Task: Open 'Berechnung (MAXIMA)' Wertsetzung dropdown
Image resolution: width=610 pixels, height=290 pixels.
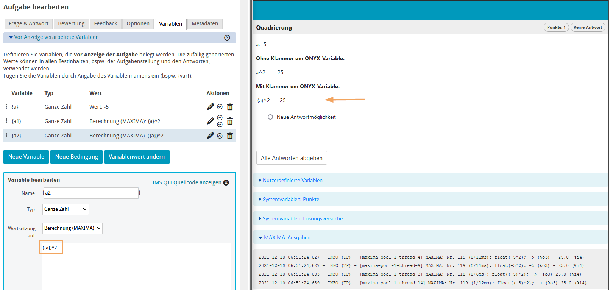Action: pos(72,228)
